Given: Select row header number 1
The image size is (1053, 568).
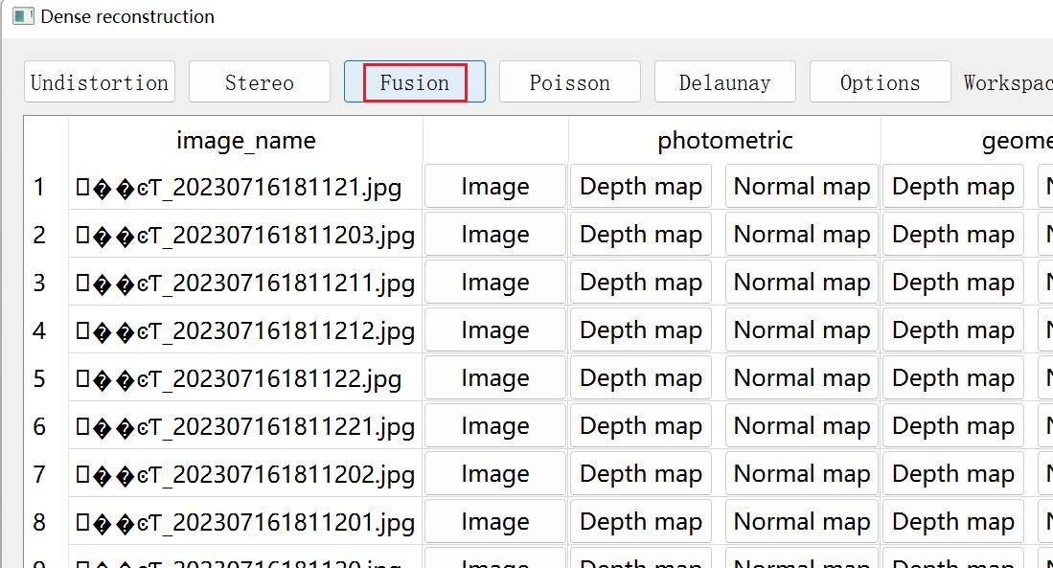Looking at the screenshot, I should point(39,187).
